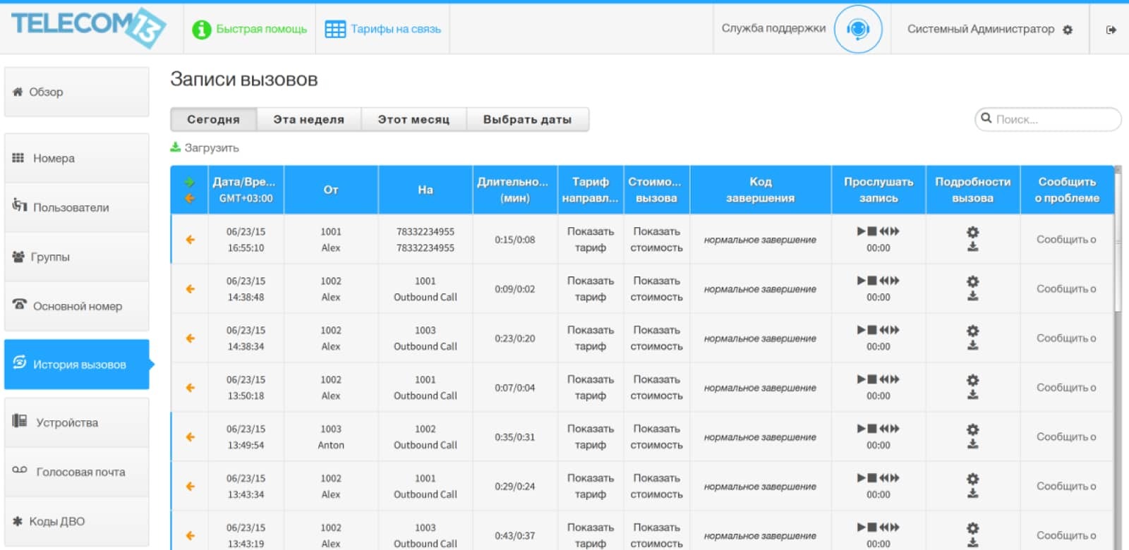1129x550 pixels.
Task: Select the Сегодня date filter tab
Action: pos(213,119)
